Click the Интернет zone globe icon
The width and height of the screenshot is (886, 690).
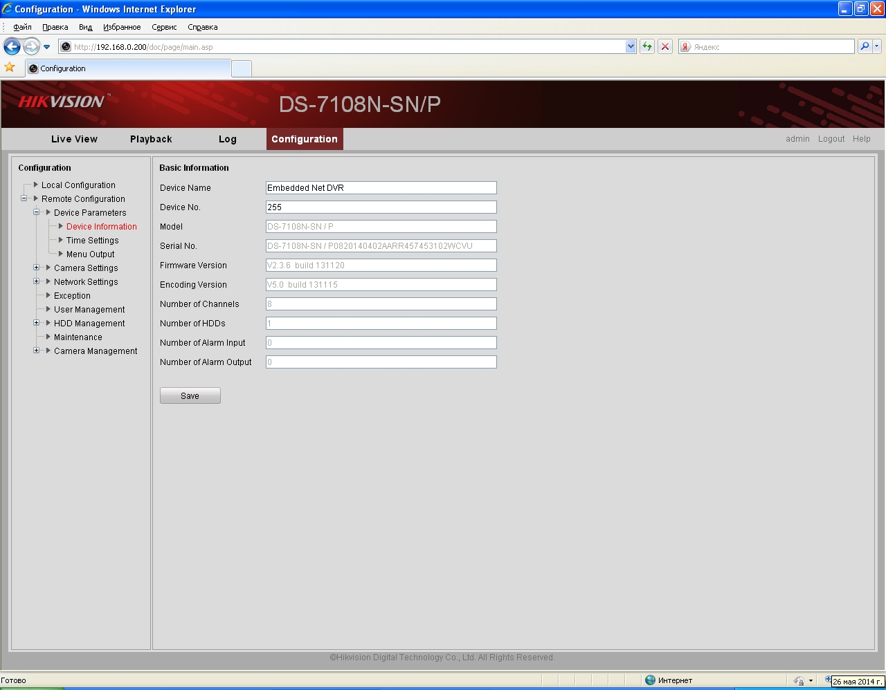tap(650, 680)
